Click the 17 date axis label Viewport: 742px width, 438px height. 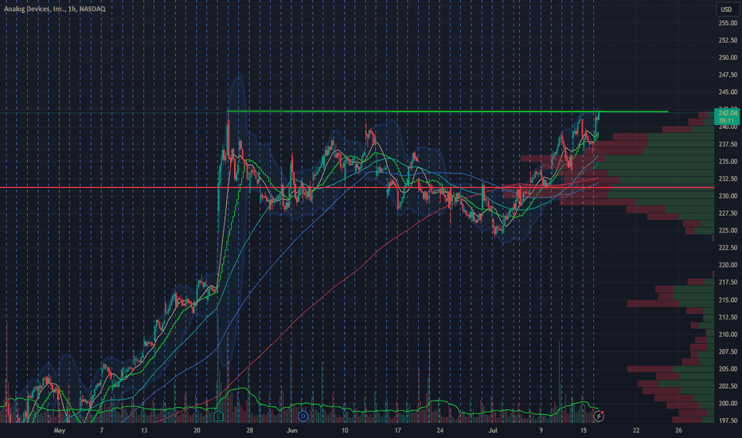[x=398, y=430]
